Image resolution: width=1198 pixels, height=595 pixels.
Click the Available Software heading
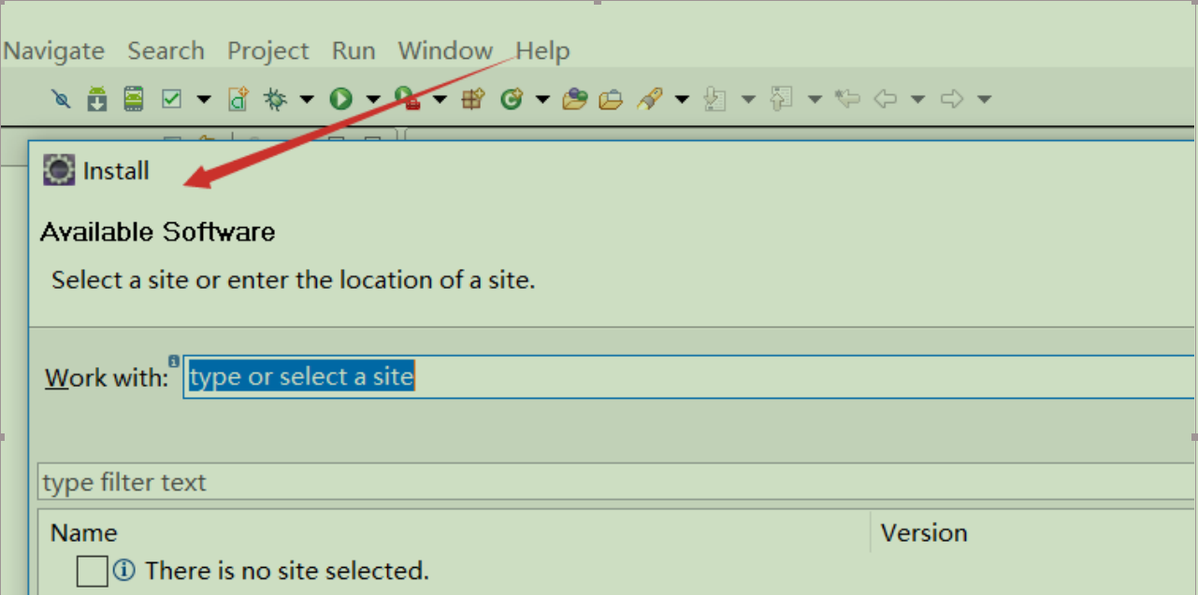tap(158, 232)
